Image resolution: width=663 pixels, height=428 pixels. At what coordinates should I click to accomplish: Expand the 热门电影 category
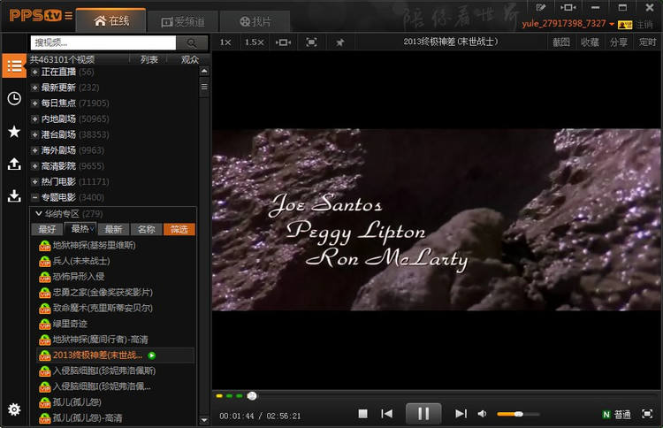[x=35, y=181]
